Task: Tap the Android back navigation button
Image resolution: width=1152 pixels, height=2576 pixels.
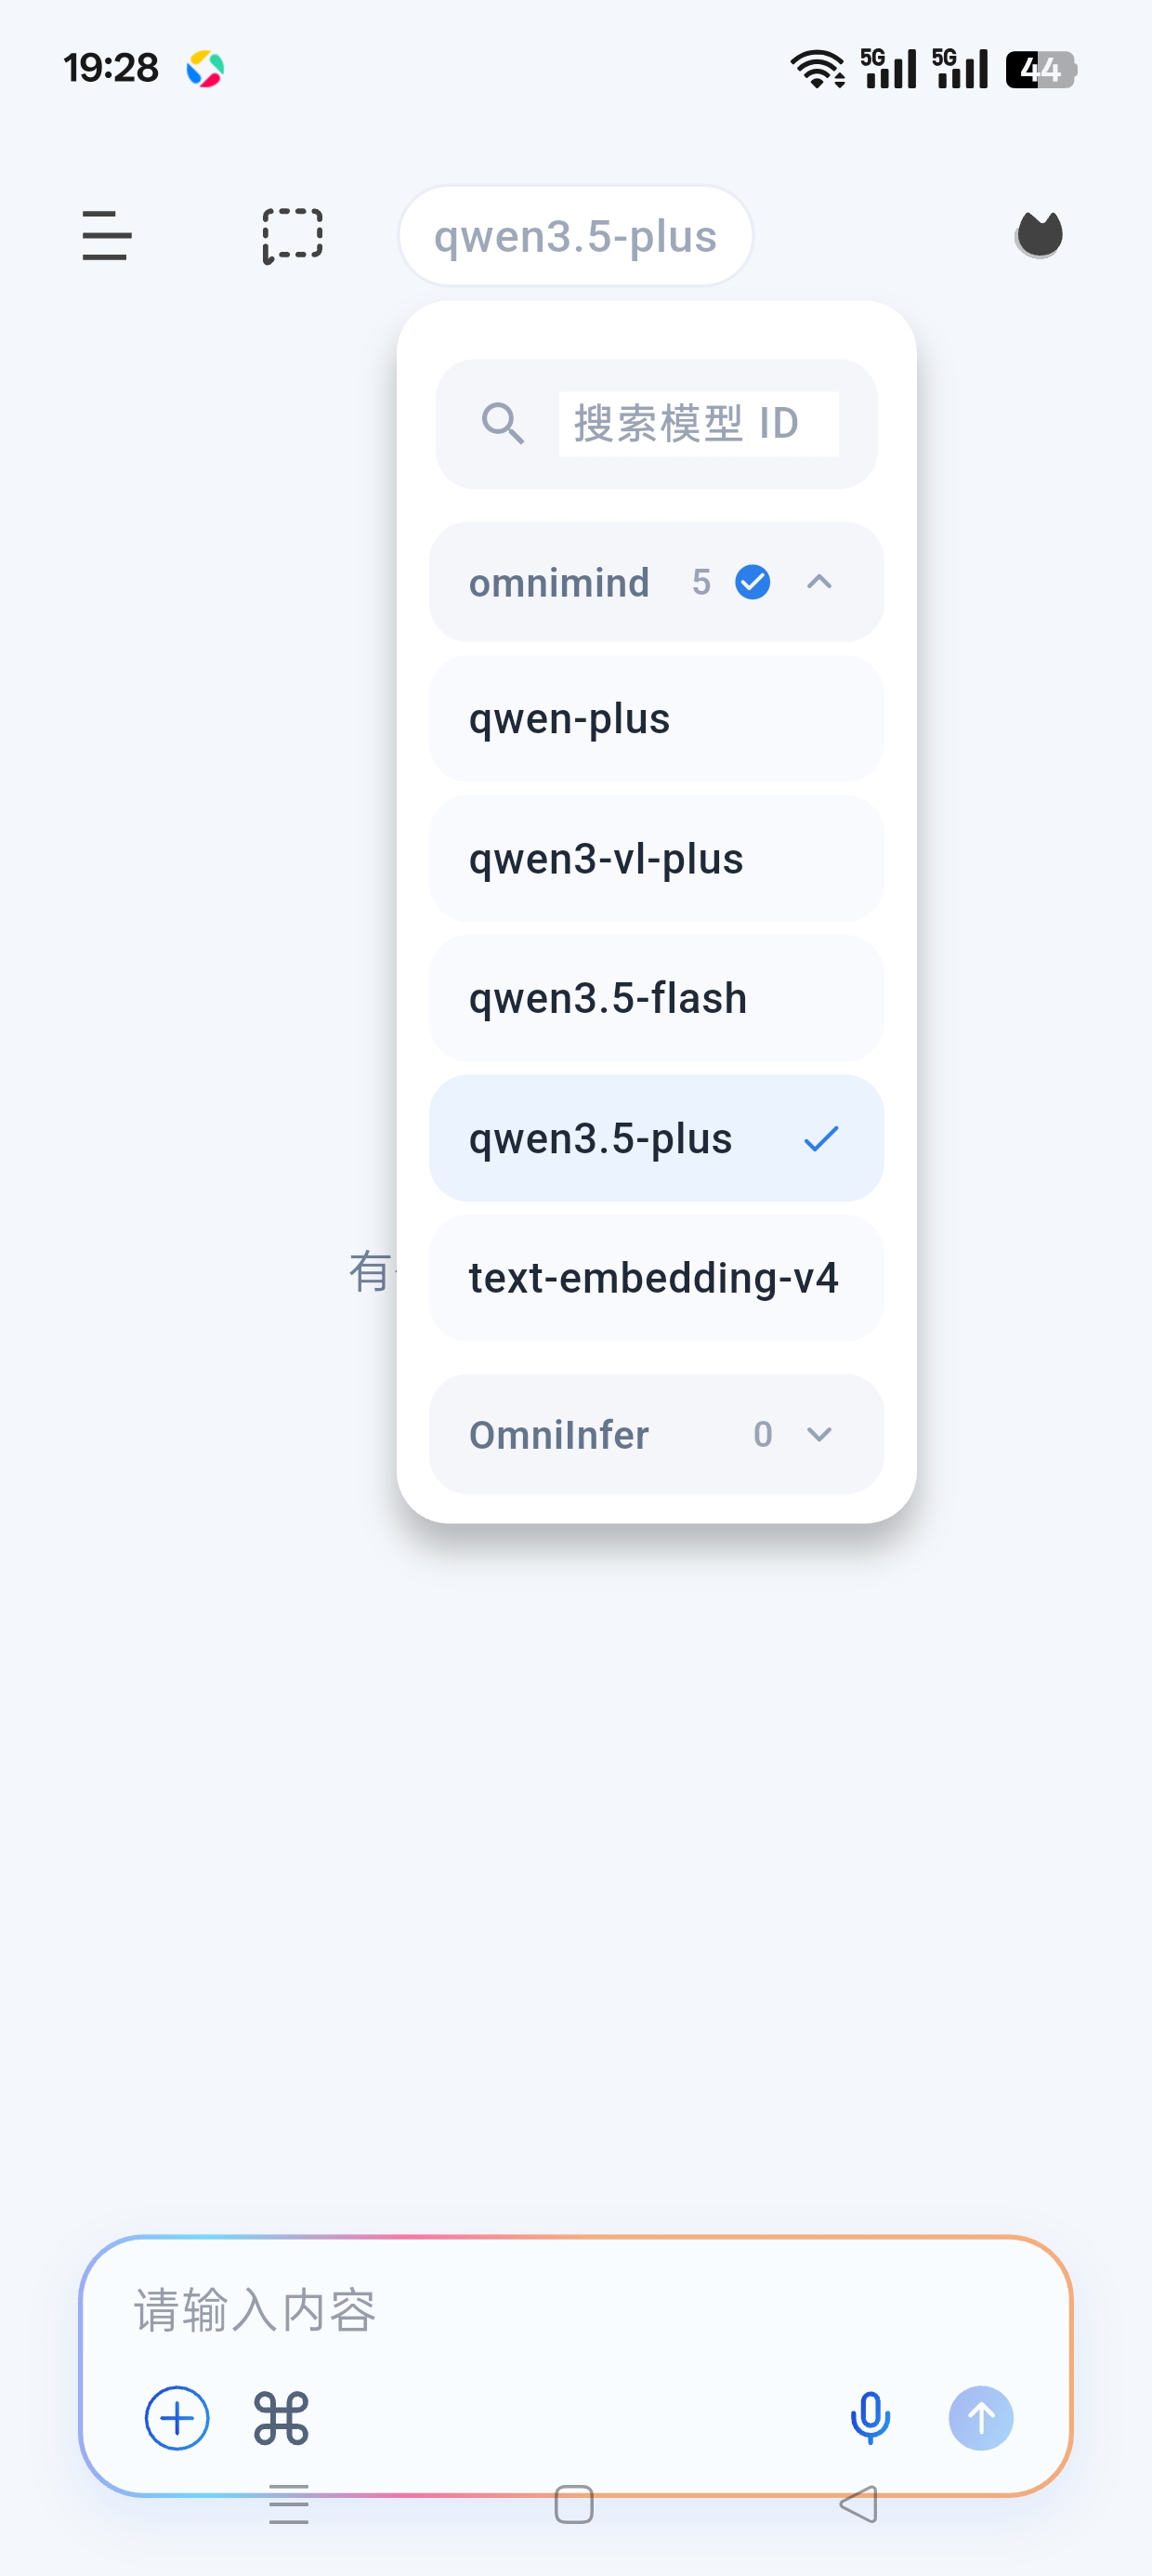Action: [858, 2504]
